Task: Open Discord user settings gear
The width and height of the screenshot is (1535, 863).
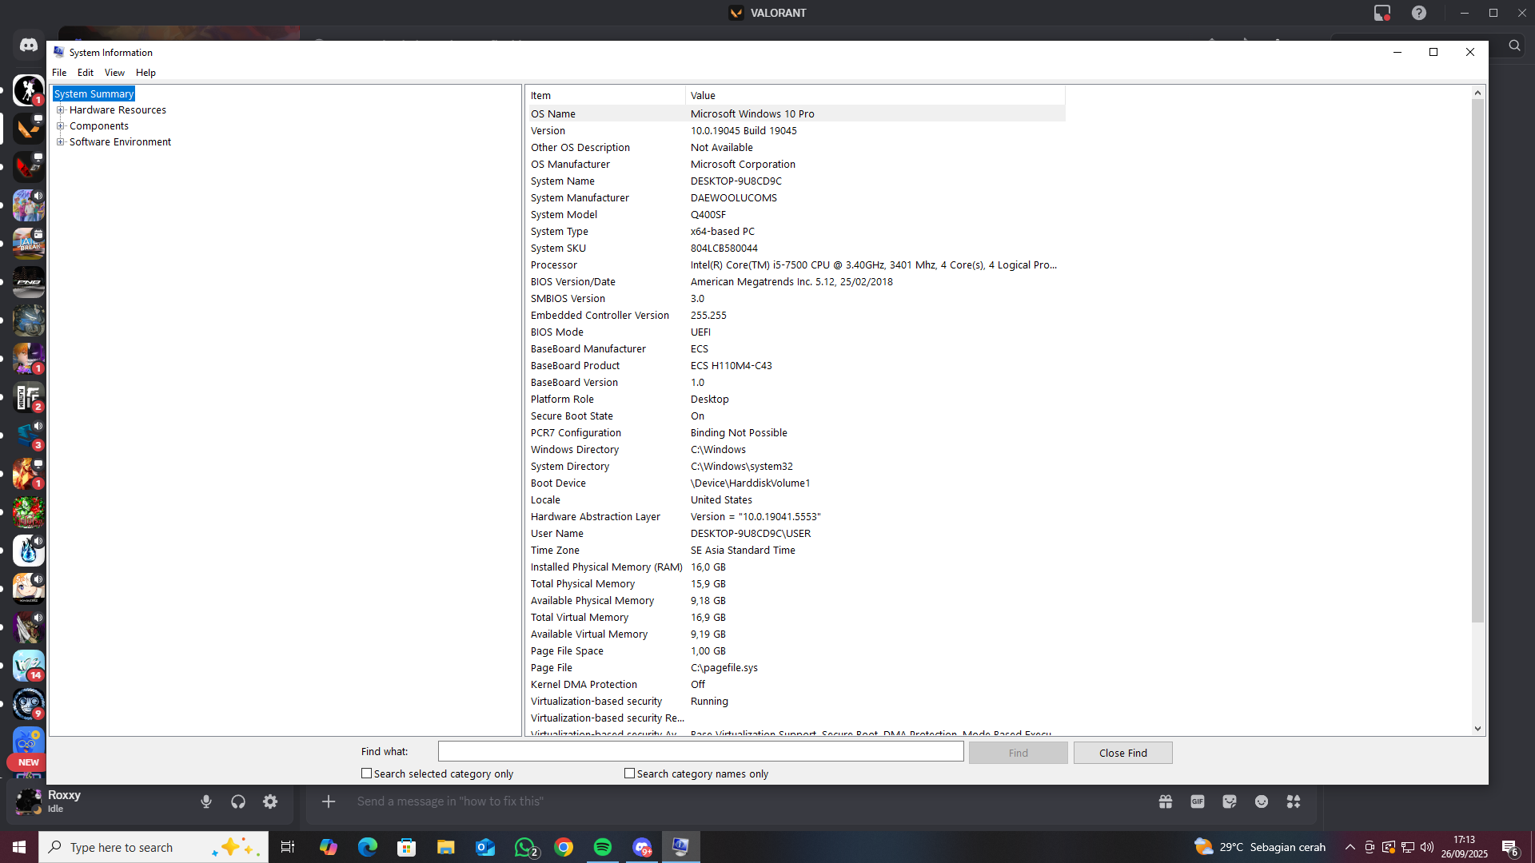Action: 270,801
